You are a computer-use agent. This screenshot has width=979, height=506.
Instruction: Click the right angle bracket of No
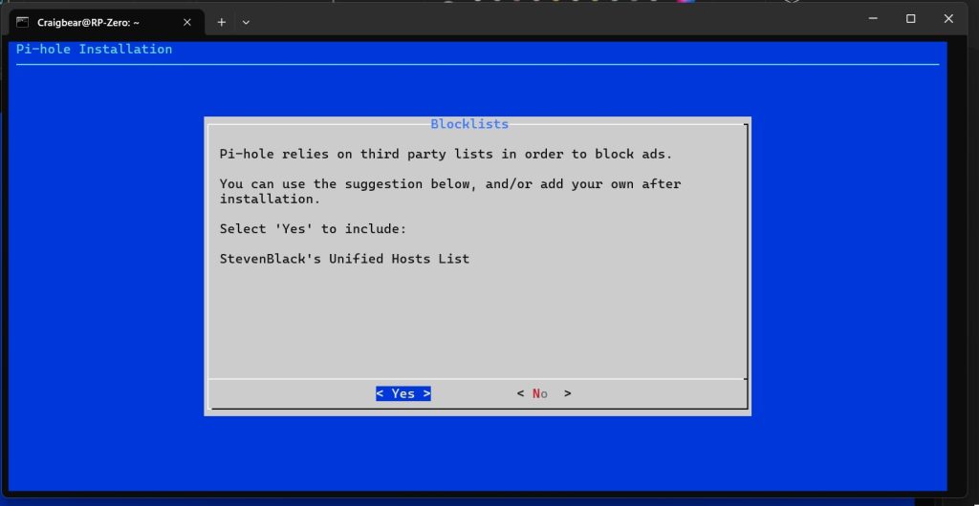(x=568, y=393)
